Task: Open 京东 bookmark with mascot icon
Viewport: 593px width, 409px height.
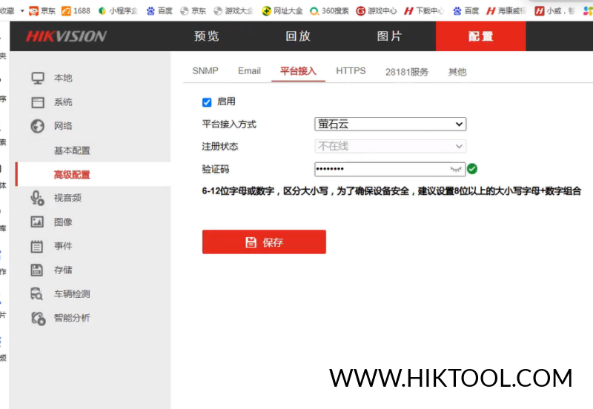Action: tap(42, 10)
